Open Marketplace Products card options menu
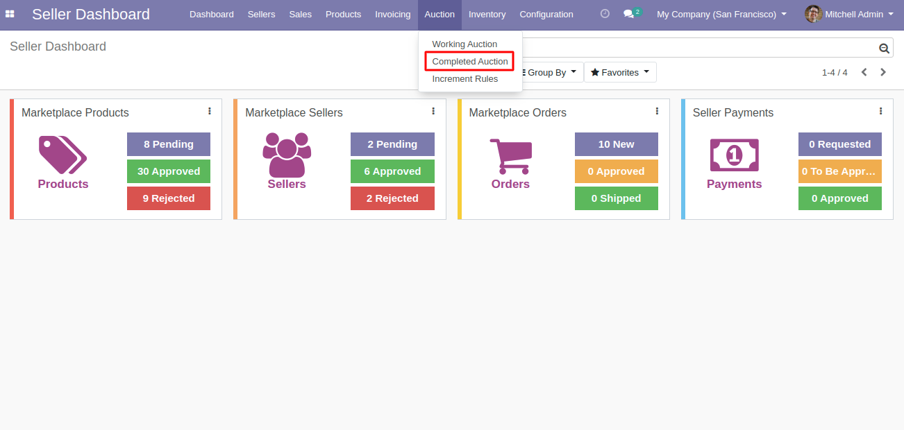The width and height of the screenshot is (904, 430). click(x=210, y=111)
